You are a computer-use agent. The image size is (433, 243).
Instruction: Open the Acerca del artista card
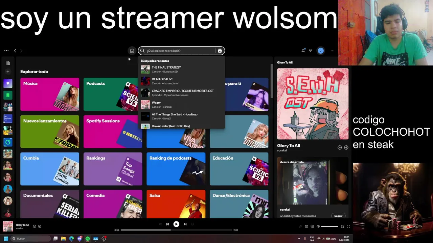pyautogui.click(x=313, y=188)
